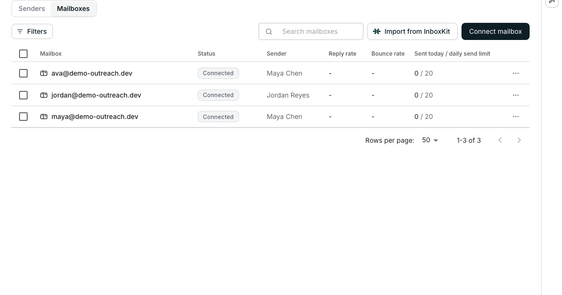562x295 pixels.
Task: Click mailbox icon beside jordan@demo-outreach.dev
Action: pos(44,95)
